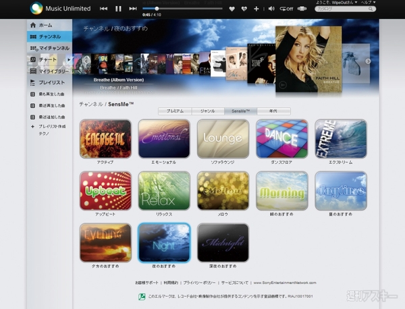Open マイチャンネル in sidebar
The image size is (405, 309).
click(49, 48)
